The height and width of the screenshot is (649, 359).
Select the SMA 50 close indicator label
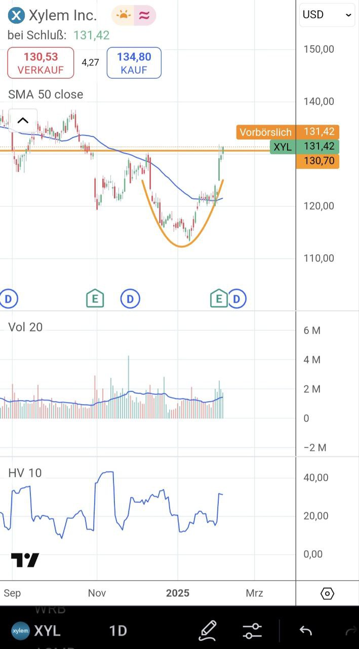(x=46, y=94)
